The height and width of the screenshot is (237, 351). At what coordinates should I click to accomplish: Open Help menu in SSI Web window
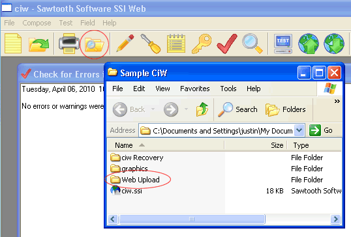110,23
